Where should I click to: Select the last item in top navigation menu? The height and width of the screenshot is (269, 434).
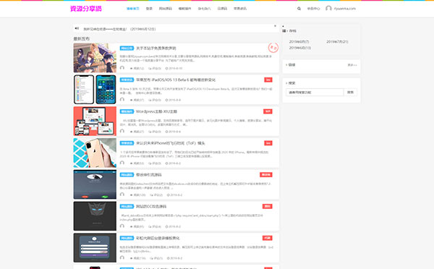(240, 9)
